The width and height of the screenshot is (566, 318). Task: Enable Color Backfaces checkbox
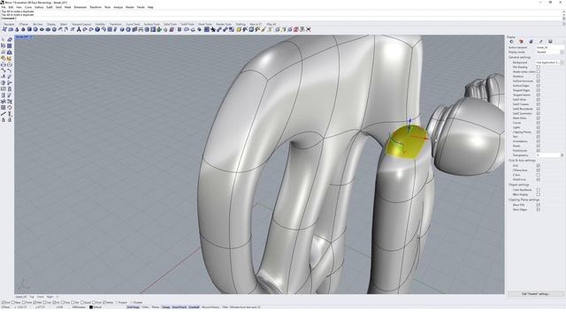[539, 190]
